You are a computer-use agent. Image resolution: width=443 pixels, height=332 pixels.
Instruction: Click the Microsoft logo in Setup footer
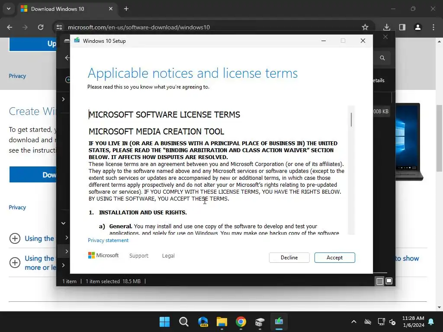coord(103,255)
